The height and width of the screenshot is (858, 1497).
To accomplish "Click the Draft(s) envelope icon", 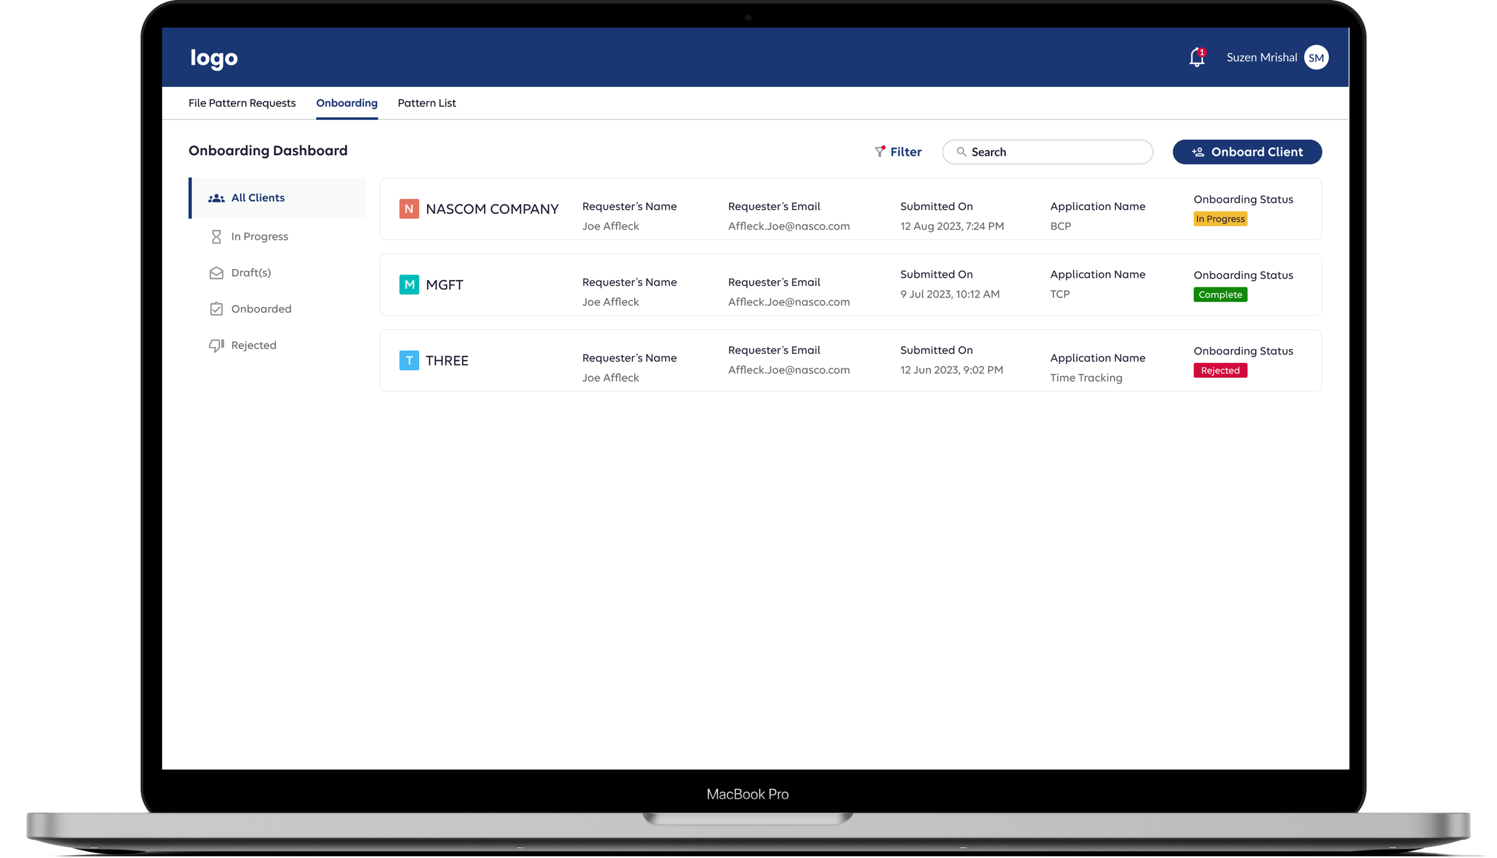I will coord(216,273).
